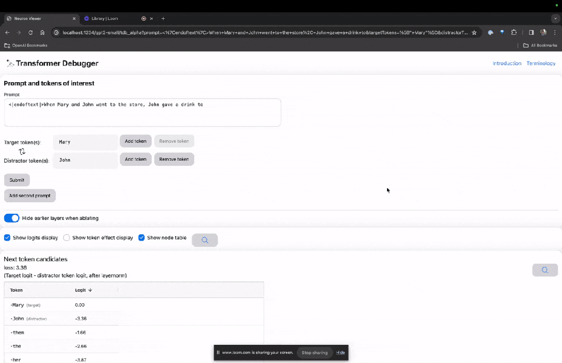Open the search icon beside Show node table
This screenshot has width=562, height=363.
point(204,240)
